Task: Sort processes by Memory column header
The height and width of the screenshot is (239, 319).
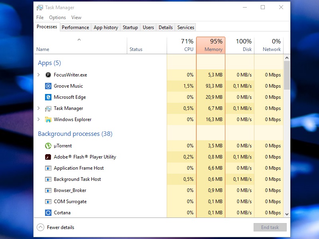Action: pos(211,45)
